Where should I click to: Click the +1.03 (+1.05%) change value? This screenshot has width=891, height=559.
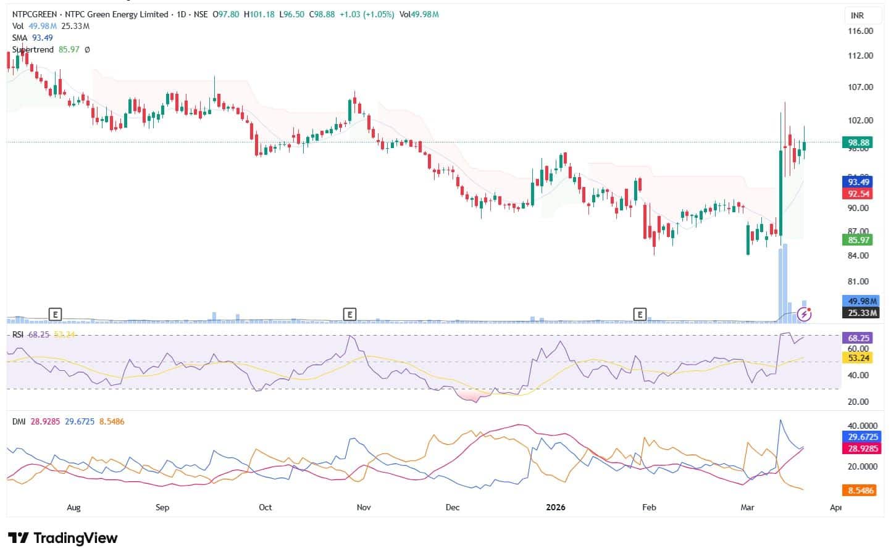[x=366, y=14]
